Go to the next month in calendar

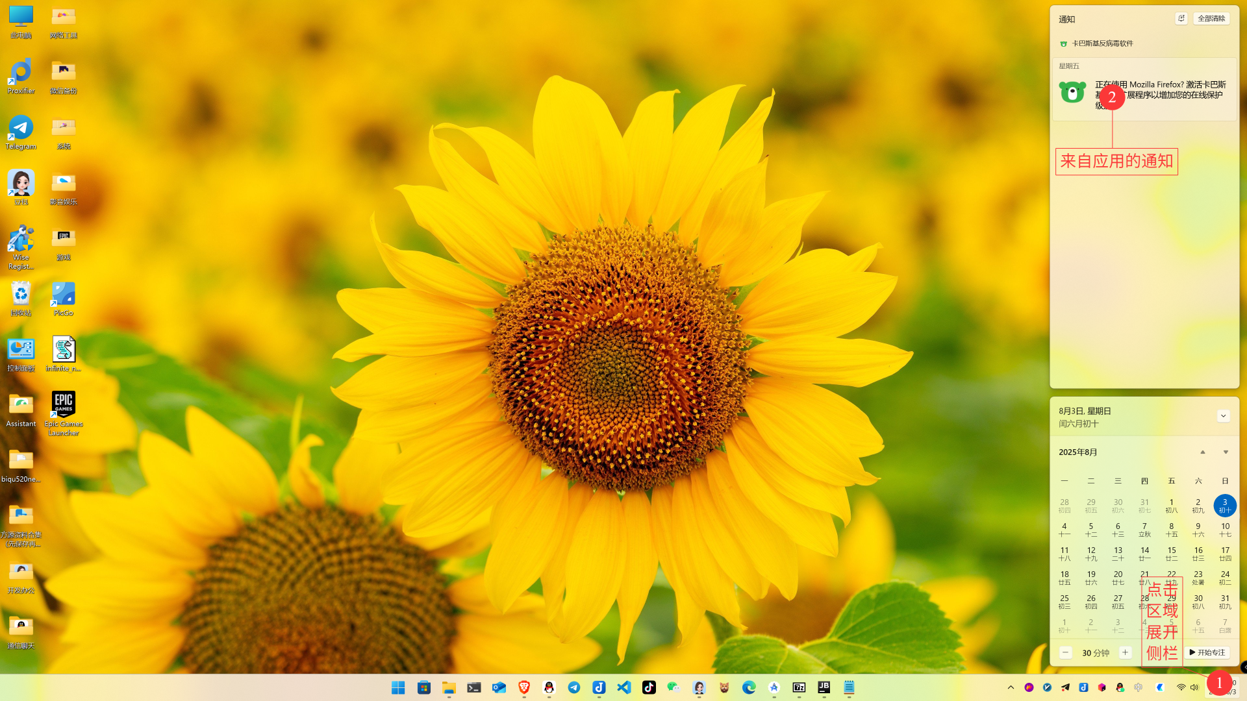click(x=1226, y=452)
